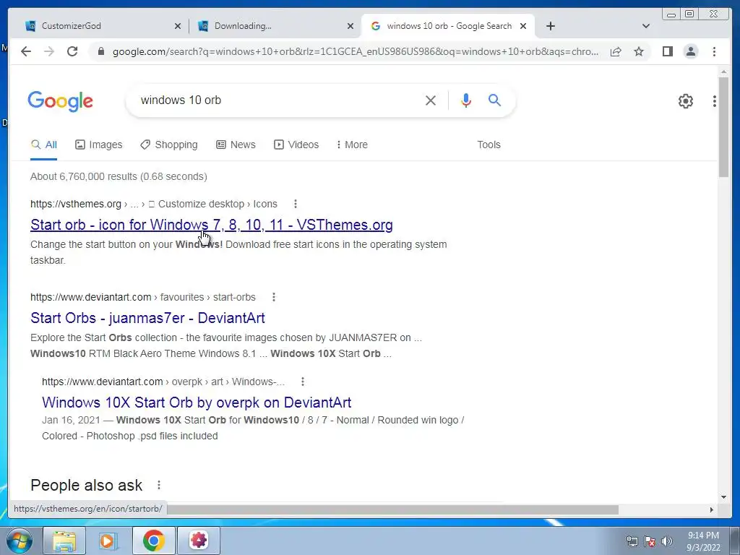Click the deviantart.com favourites breadcrumb URL
The image size is (740, 555).
pos(142,297)
